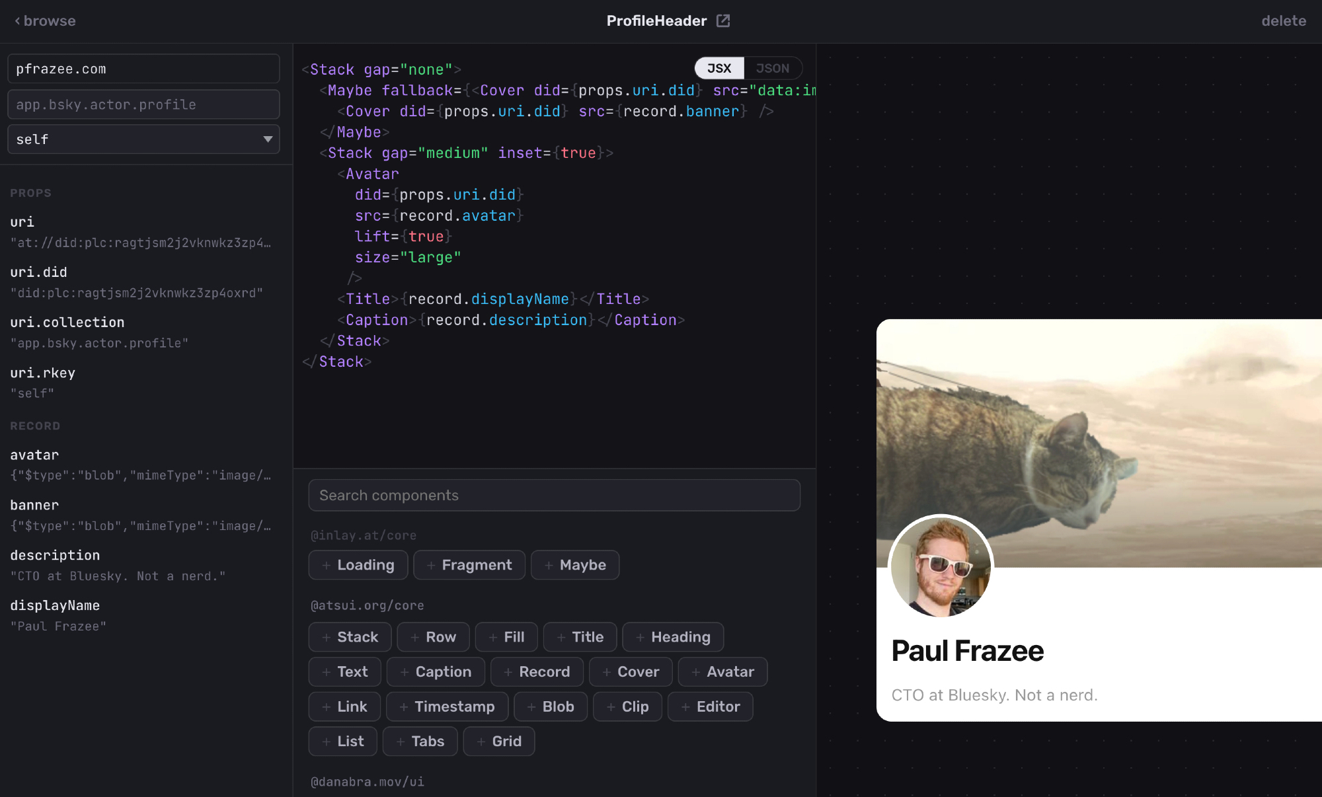
Task: Click the plus icon on Stack chip
Action: click(326, 637)
